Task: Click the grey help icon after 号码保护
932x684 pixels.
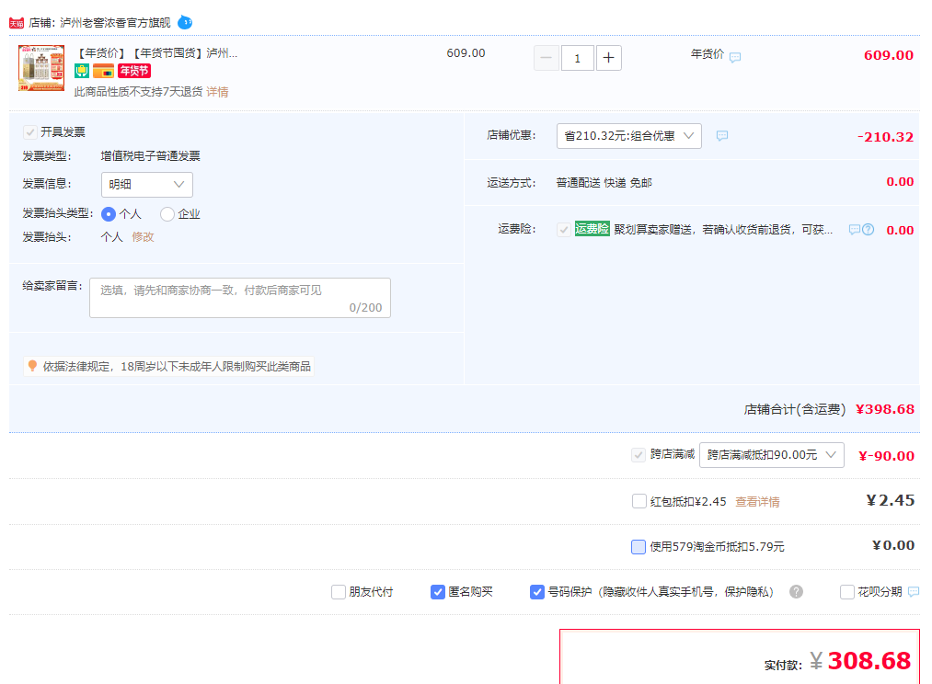Action: (x=796, y=592)
